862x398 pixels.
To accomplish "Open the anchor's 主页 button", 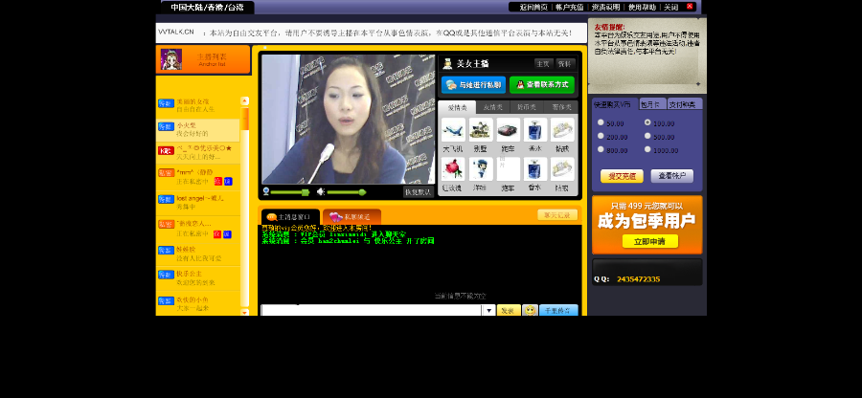I will tap(543, 64).
